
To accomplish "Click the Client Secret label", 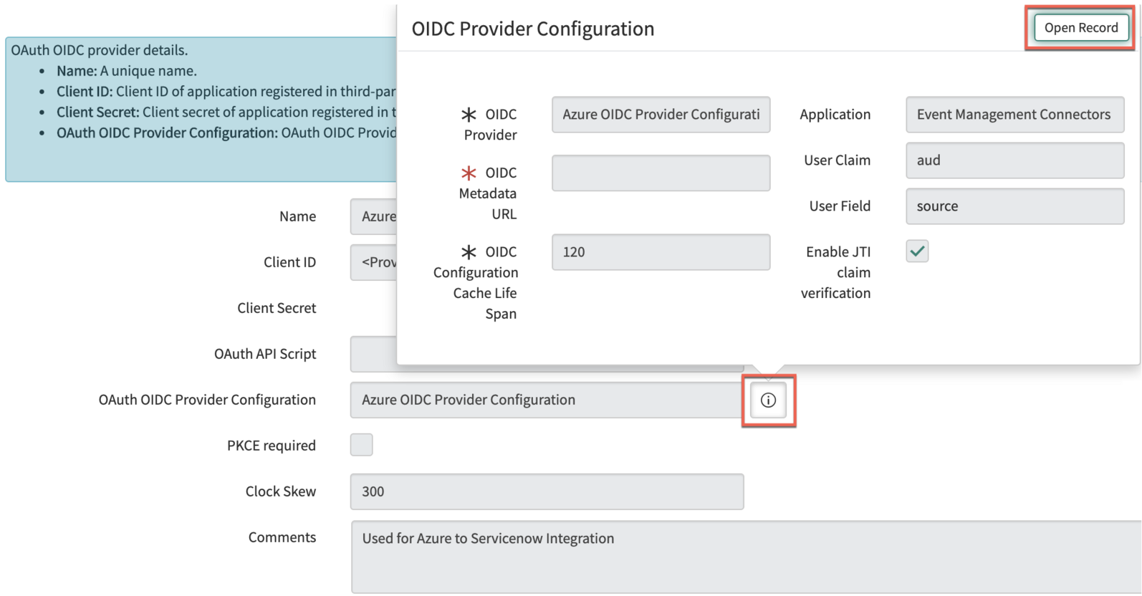I will (x=277, y=308).
